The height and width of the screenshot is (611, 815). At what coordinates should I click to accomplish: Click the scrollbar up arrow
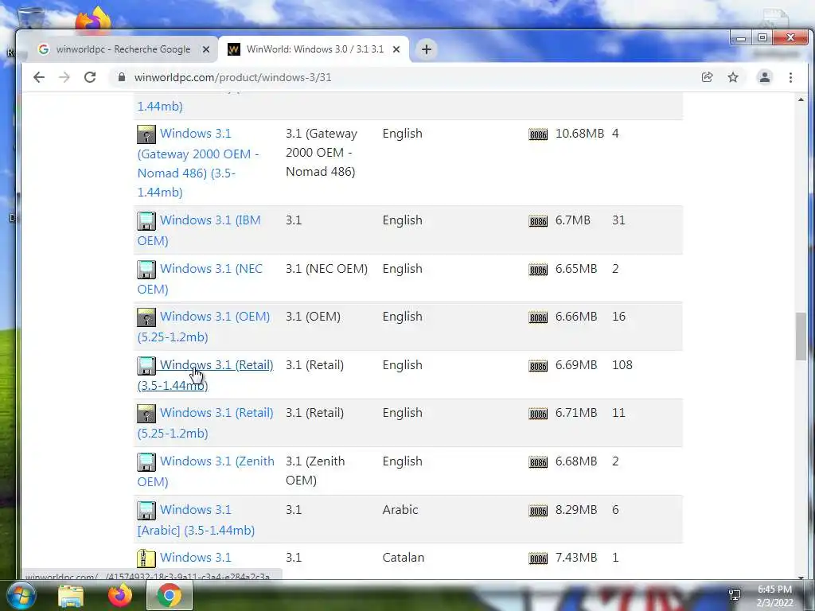[801, 99]
